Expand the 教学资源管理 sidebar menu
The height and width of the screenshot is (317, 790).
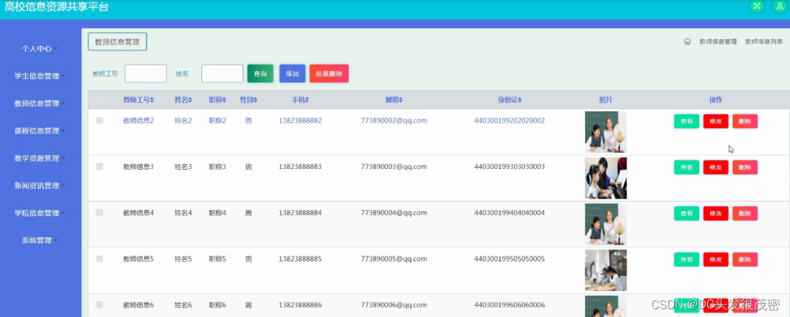[40, 158]
